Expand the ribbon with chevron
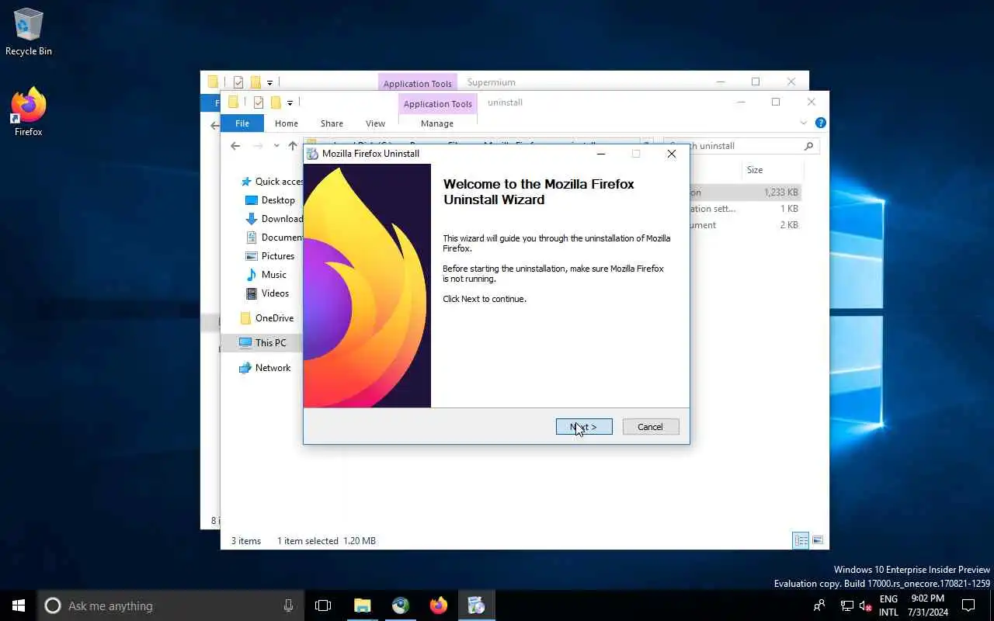994x621 pixels. (804, 123)
